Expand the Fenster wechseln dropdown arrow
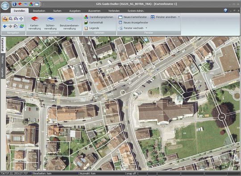This screenshot has width=241, height=176. [x=146, y=28]
